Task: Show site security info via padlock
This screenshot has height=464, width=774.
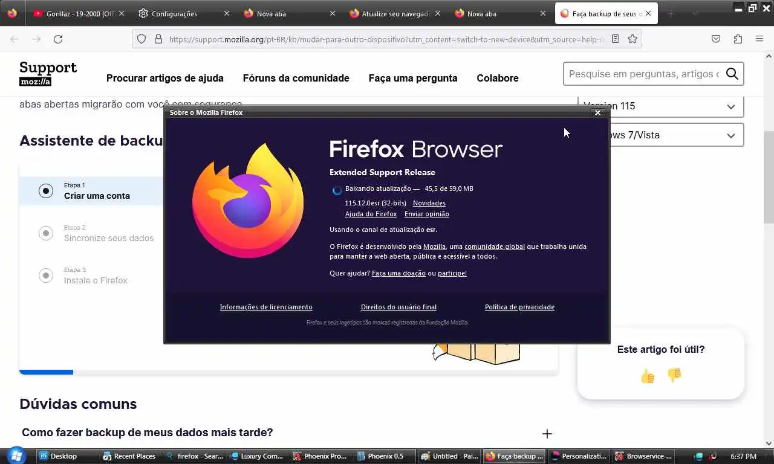Action: pyautogui.click(x=158, y=39)
